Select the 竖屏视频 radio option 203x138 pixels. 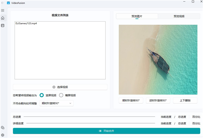(42, 95)
